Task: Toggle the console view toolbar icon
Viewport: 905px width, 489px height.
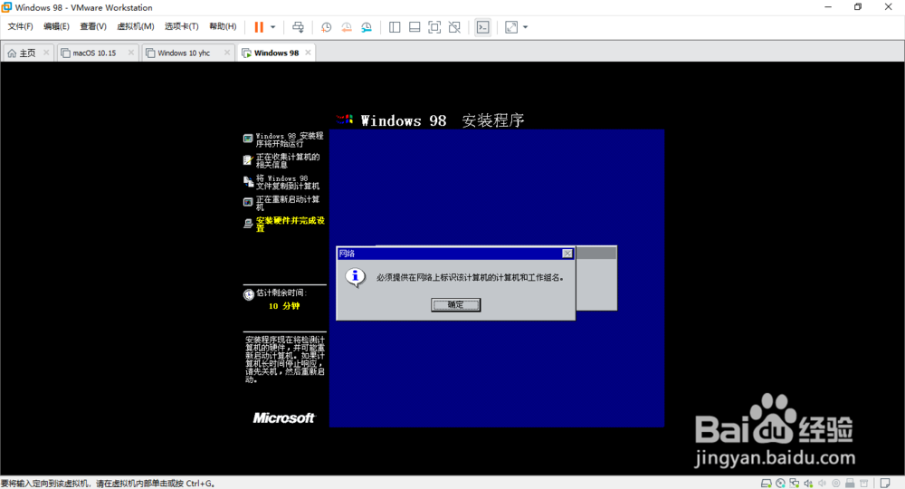Action: tap(482, 27)
